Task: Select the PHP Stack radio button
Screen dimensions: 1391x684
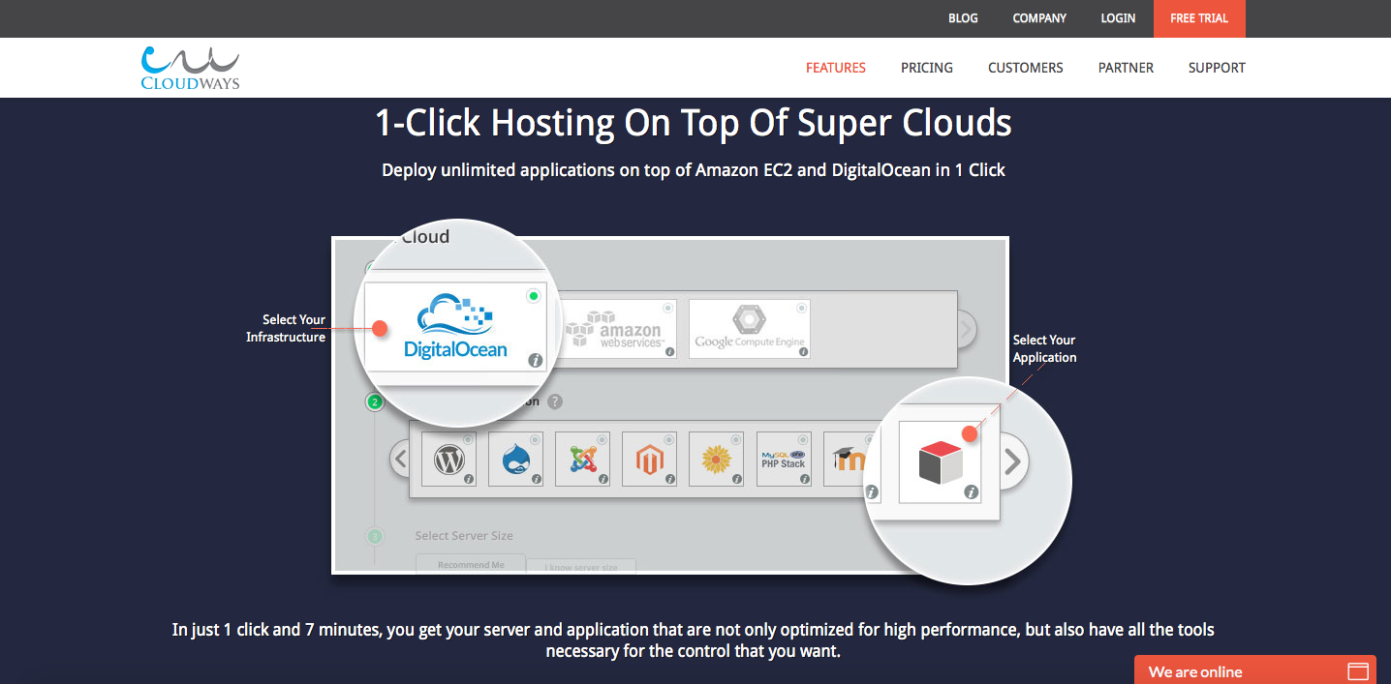Action: [x=802, y=439]
